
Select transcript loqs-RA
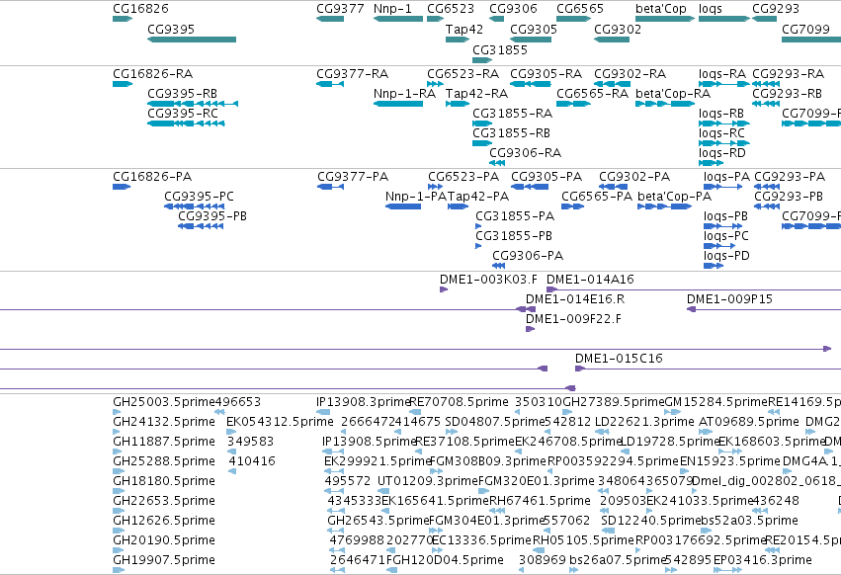coord(722,73)
